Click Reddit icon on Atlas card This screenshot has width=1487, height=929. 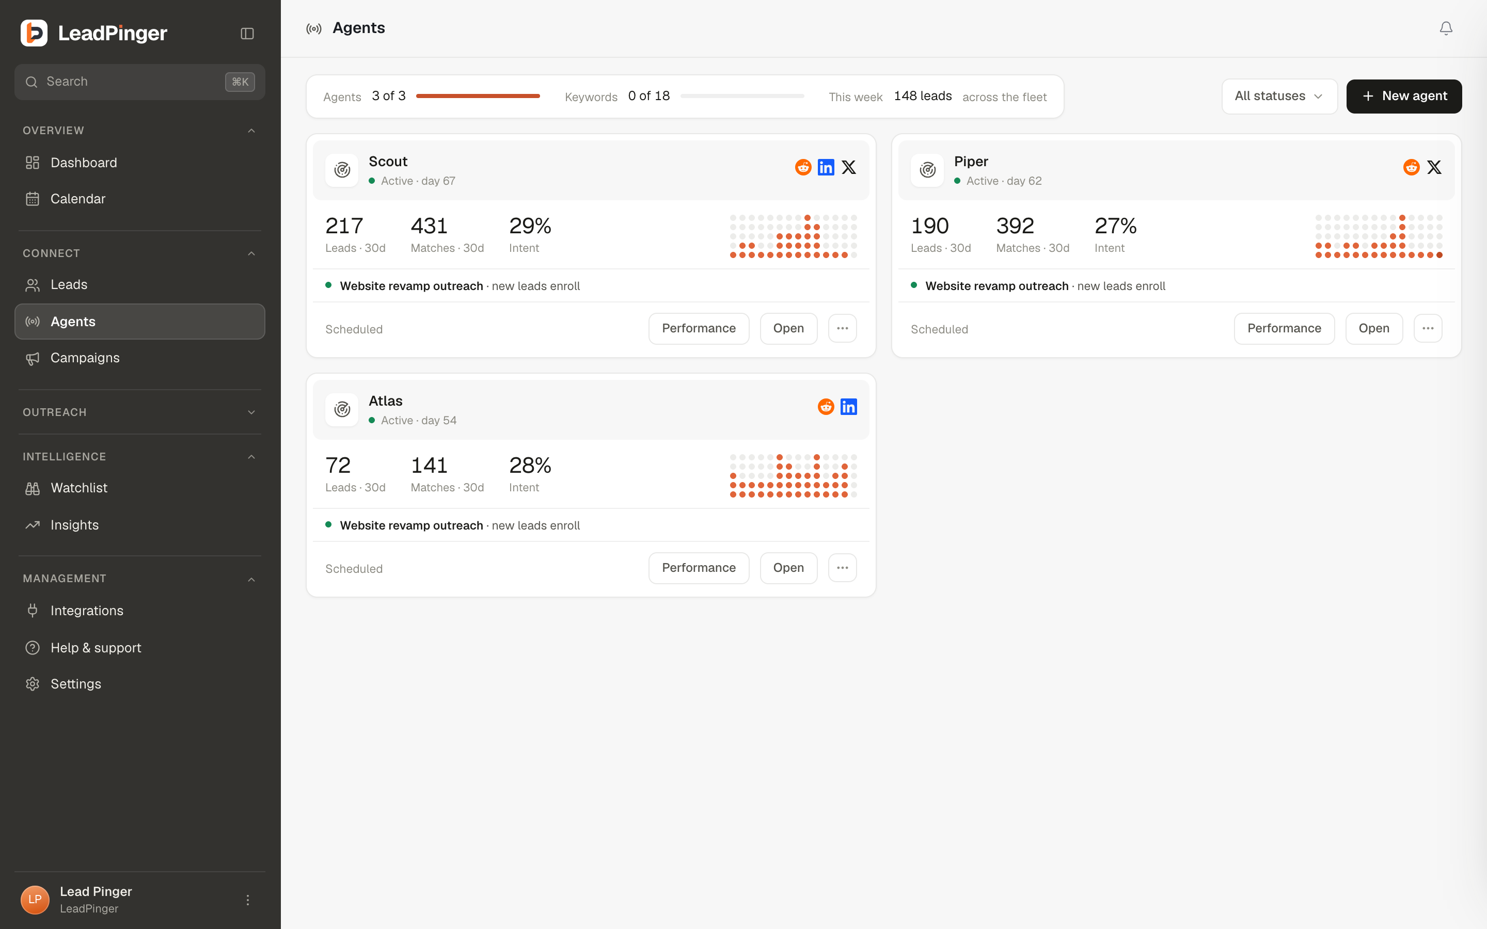click(x=826, y=407)
